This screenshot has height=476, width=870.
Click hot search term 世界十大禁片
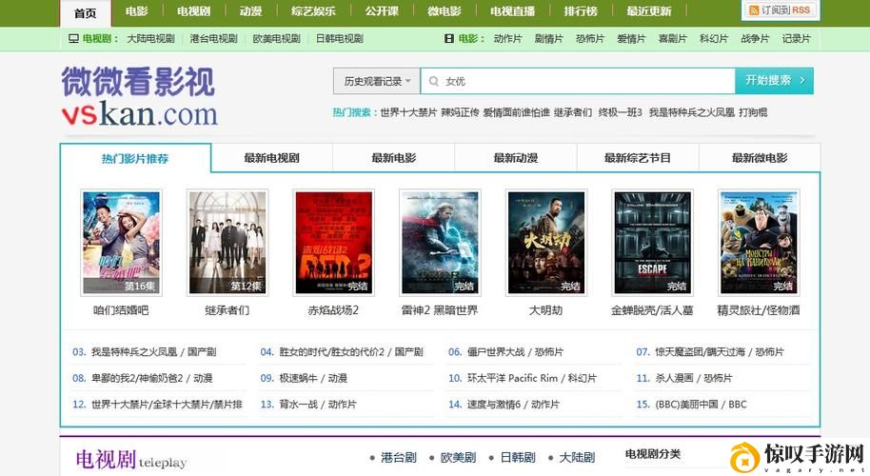coord(408,112)
